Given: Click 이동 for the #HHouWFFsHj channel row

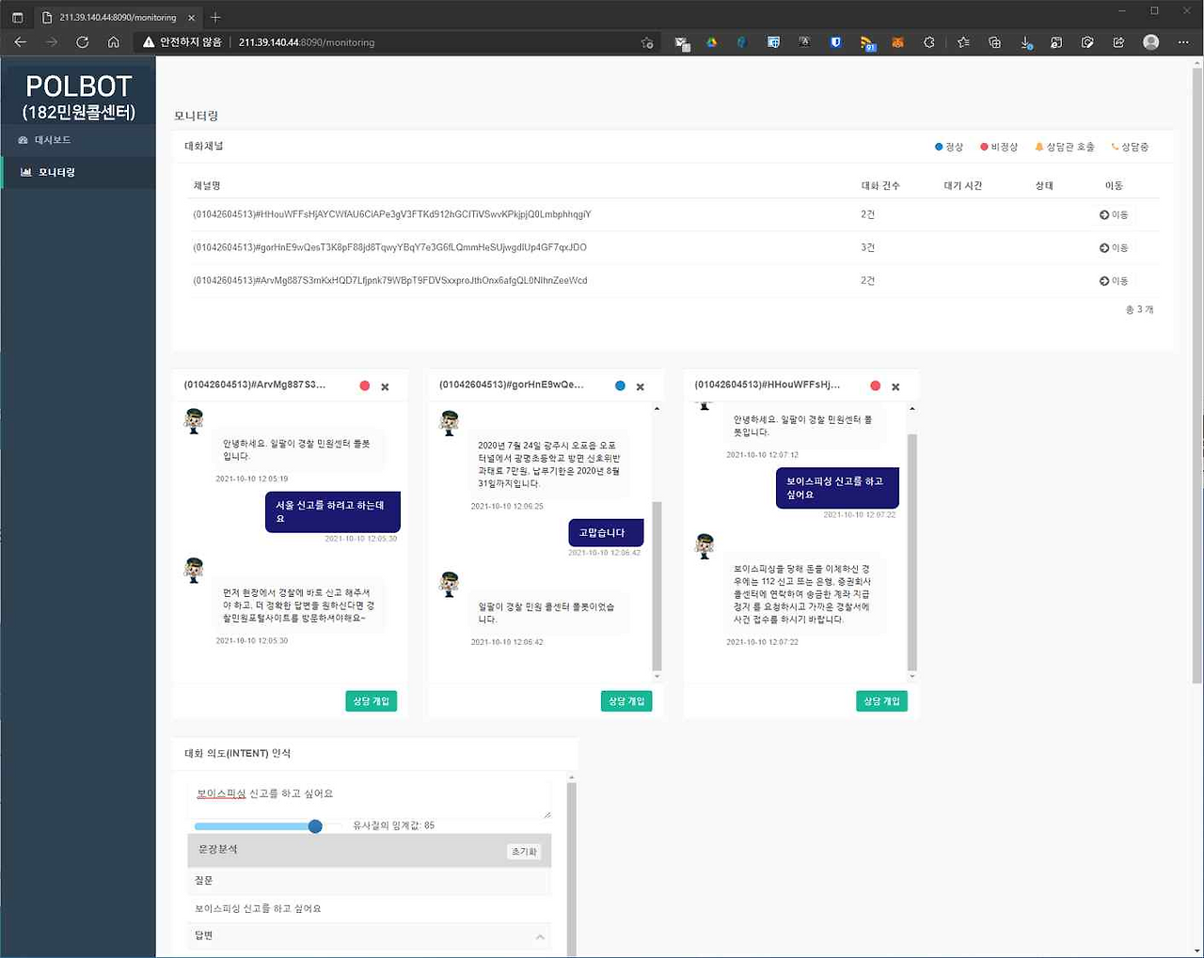Looking at the screenshot, I should (x=1114, y=215).
